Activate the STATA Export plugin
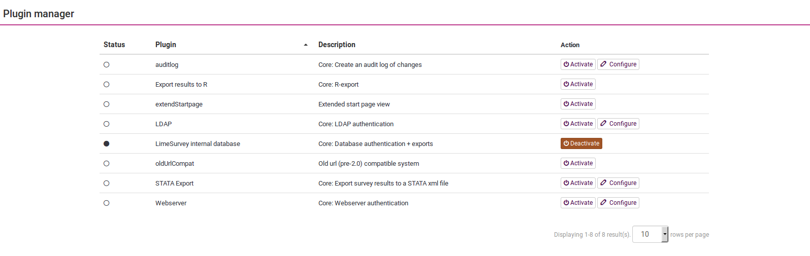Viewport: 810px width, 256px height. pos(578,183)
